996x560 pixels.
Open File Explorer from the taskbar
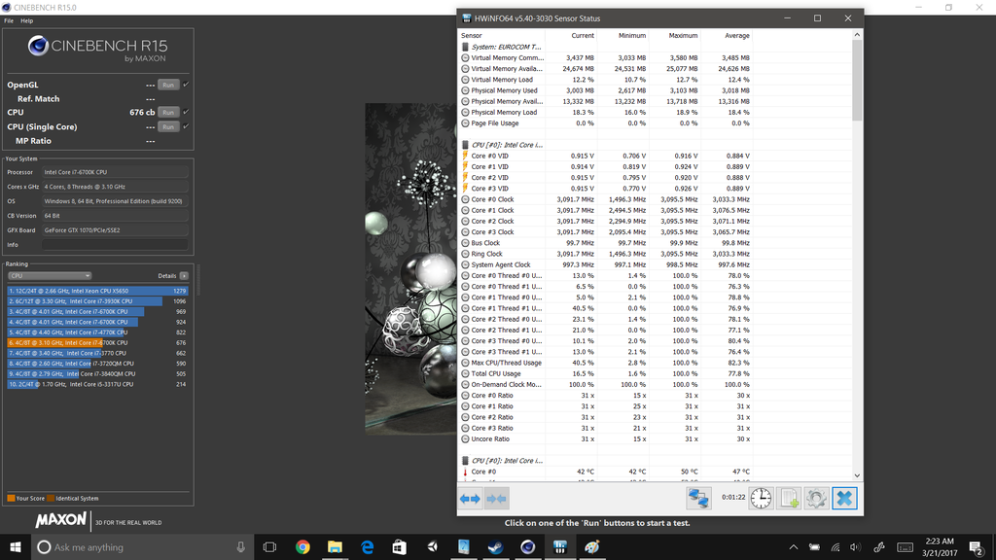point(335,547)
